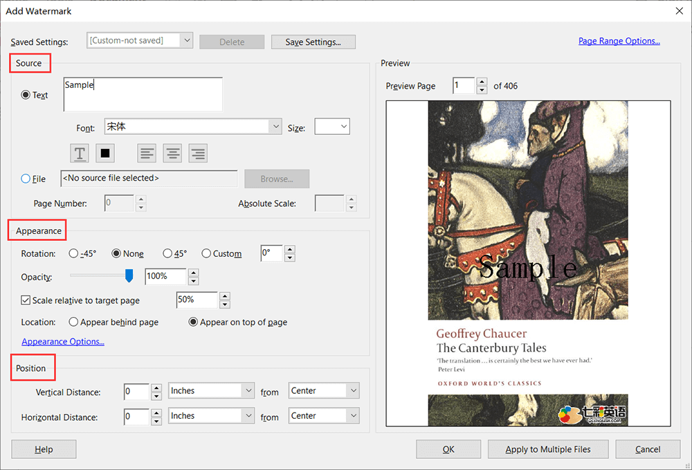Image resolution: width=692 pixels, height=470 pixels.
Task: Increase the Vertical Distance value
Action: coord(156,387)
